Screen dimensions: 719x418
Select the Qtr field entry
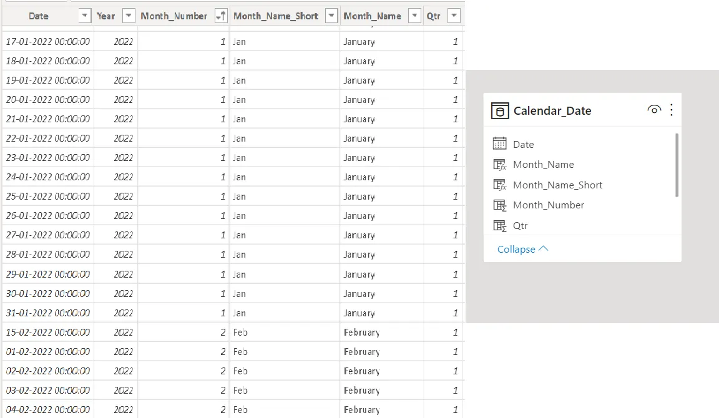(x=521, y=225)
